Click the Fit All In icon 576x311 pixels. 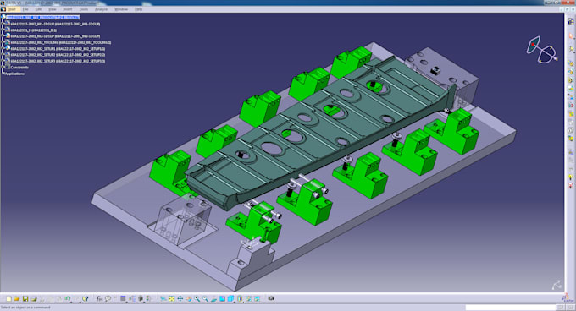[x=172, y=299]
